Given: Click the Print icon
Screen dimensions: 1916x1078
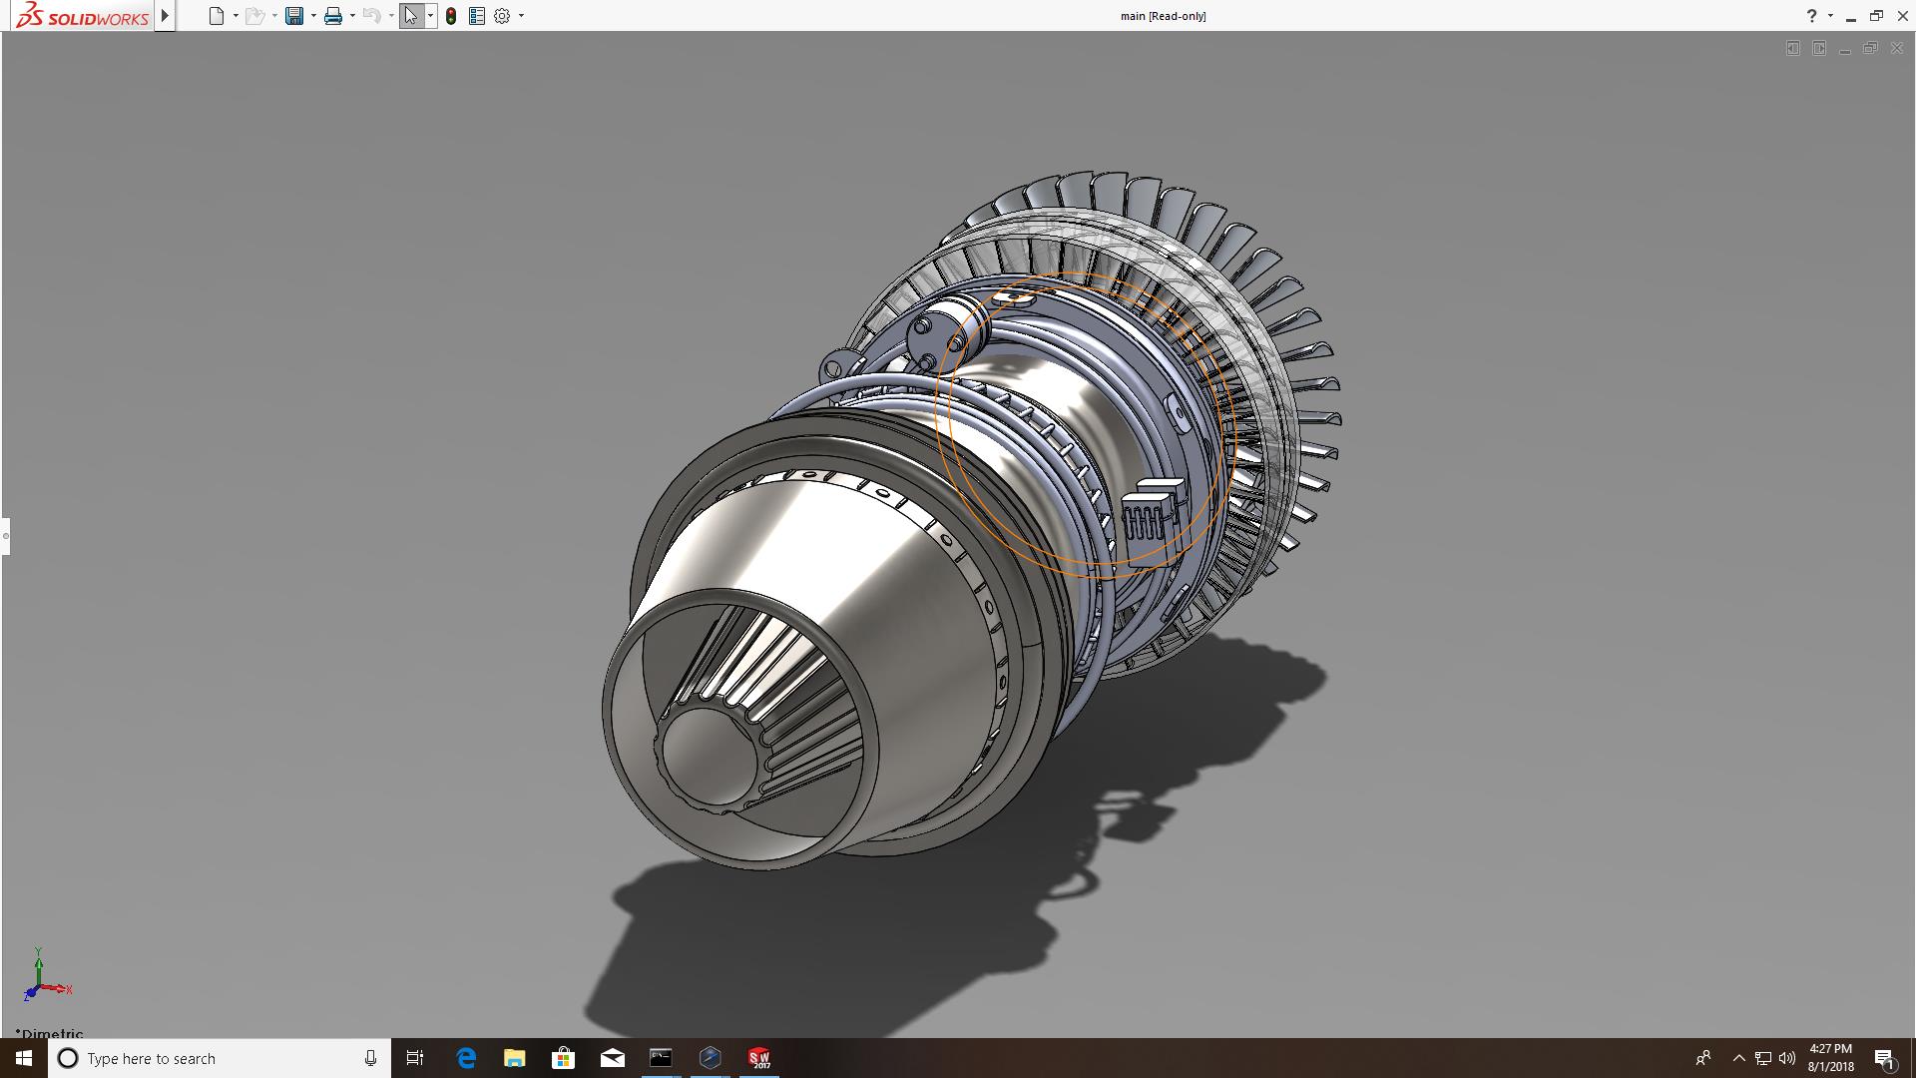Looking at the screenshot, I should [333, 16].
